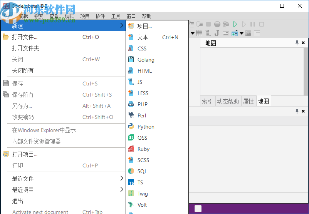The width and height of the screenshot is (309, 214).
Task: Click the green run/play toolbar icon
Action: click(x=235, y=24)
